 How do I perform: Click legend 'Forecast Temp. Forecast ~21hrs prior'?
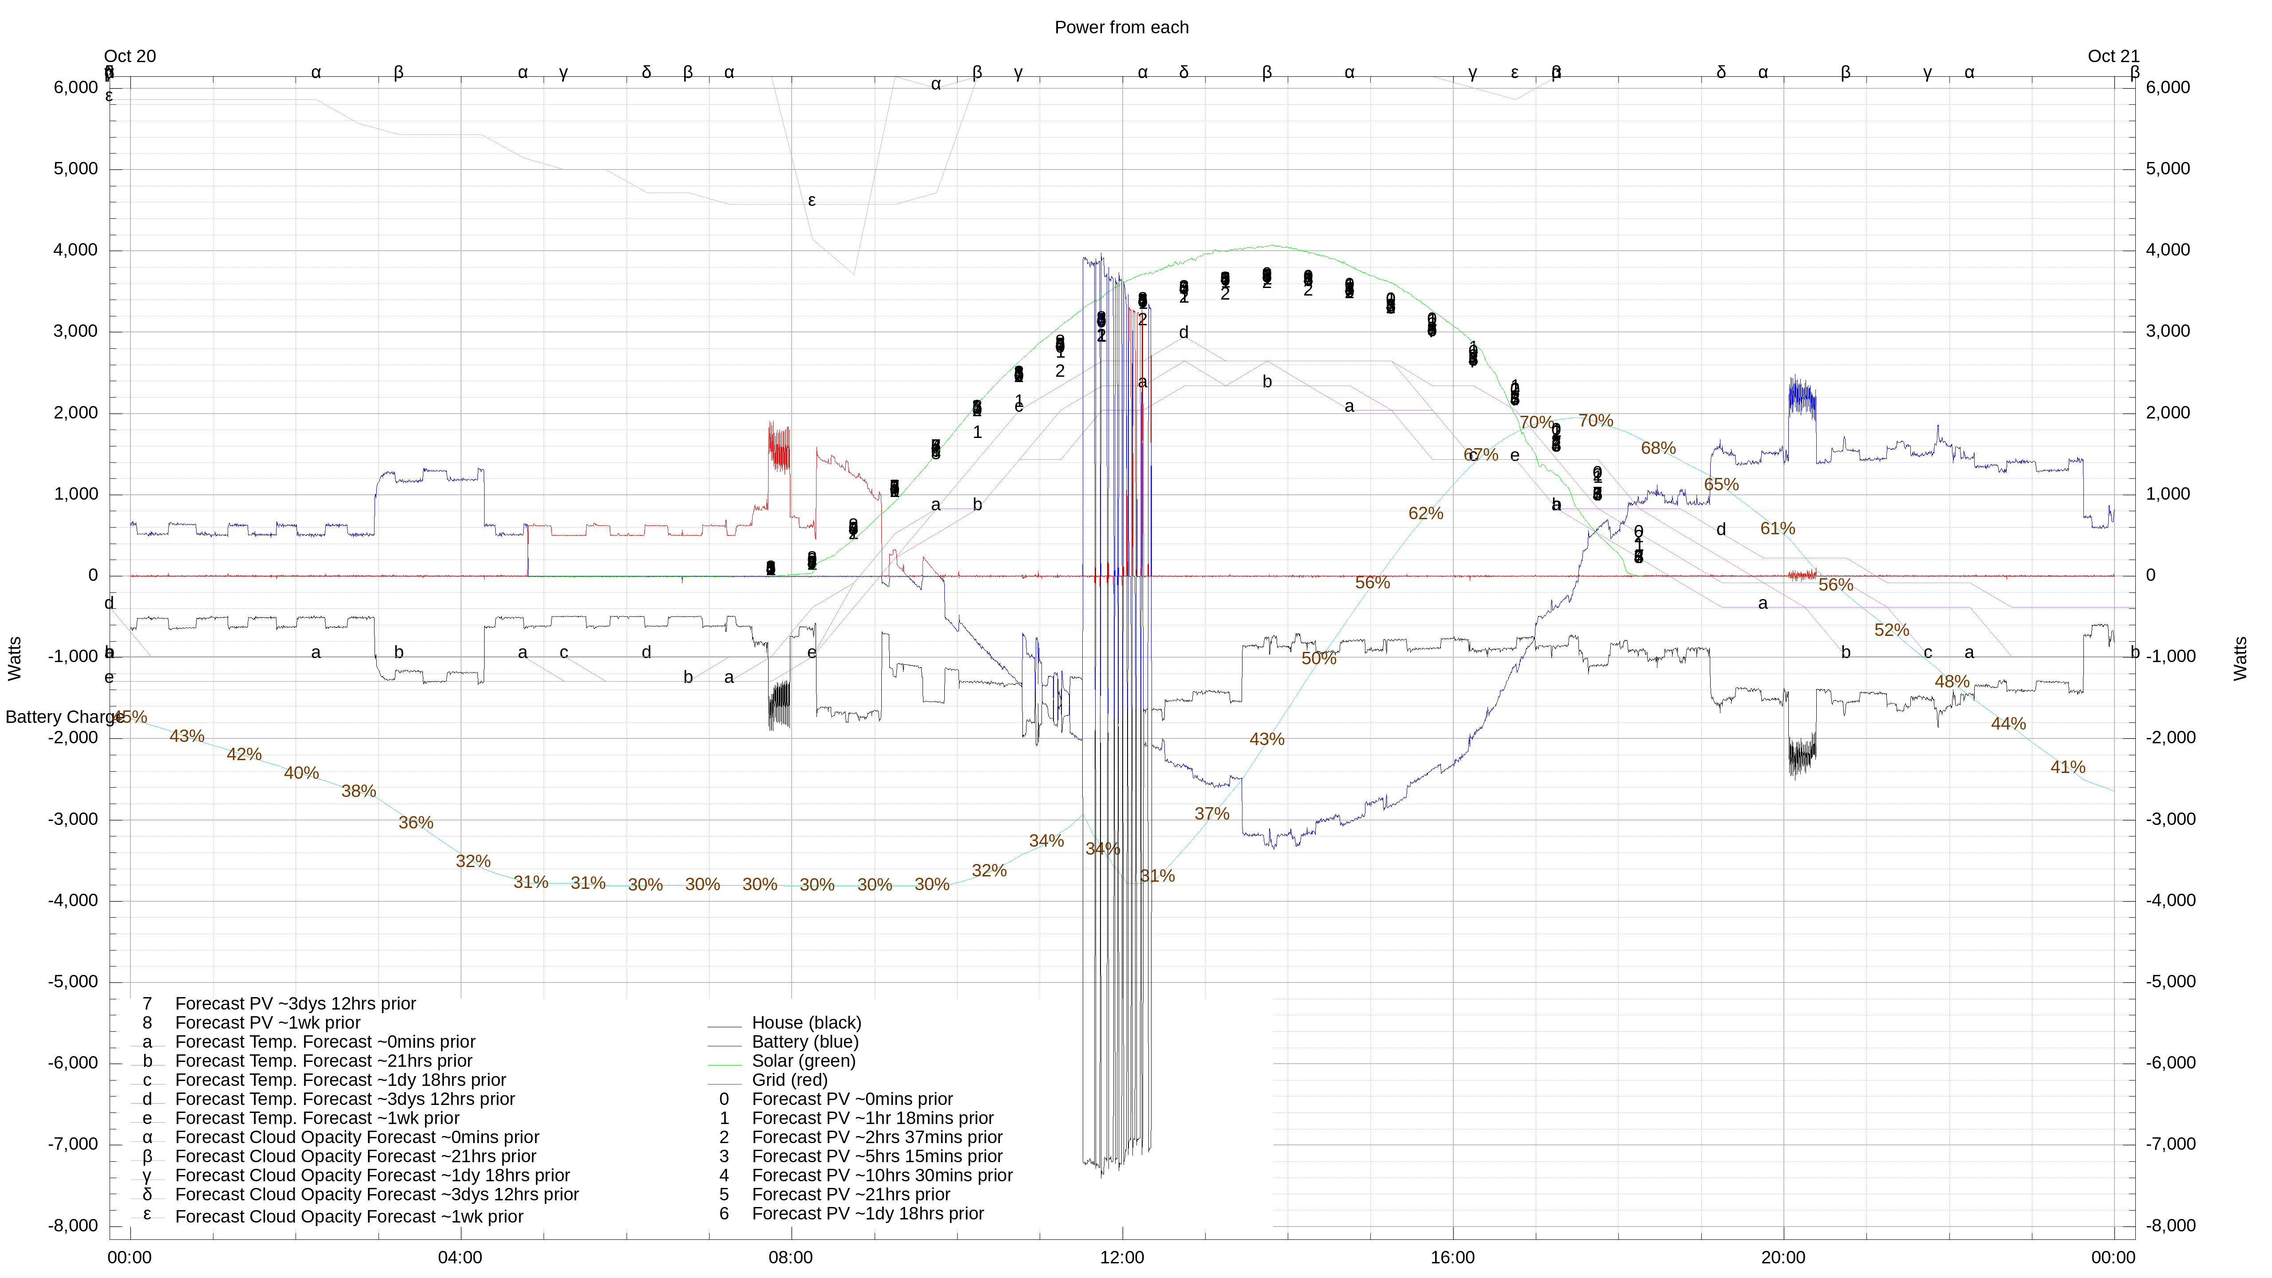point(323,1061)
